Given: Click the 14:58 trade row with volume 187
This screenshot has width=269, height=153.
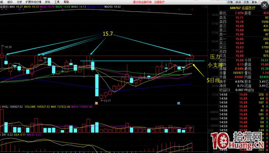Looking at the screenshot, I should click(244, 102).
